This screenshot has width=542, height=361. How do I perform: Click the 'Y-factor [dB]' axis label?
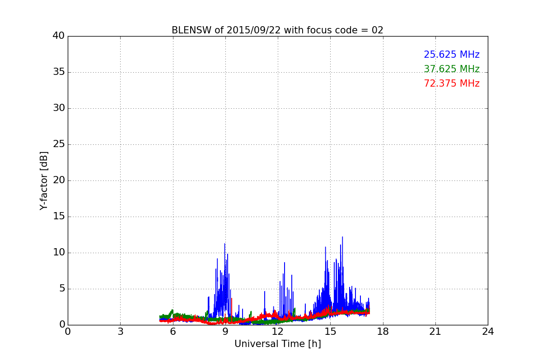[44, 180]
